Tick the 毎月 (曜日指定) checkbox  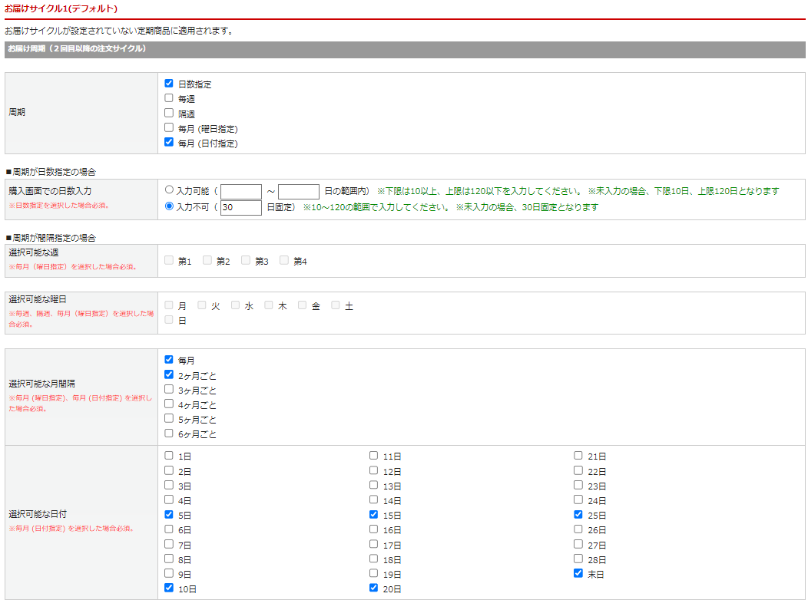pos(169,127)
